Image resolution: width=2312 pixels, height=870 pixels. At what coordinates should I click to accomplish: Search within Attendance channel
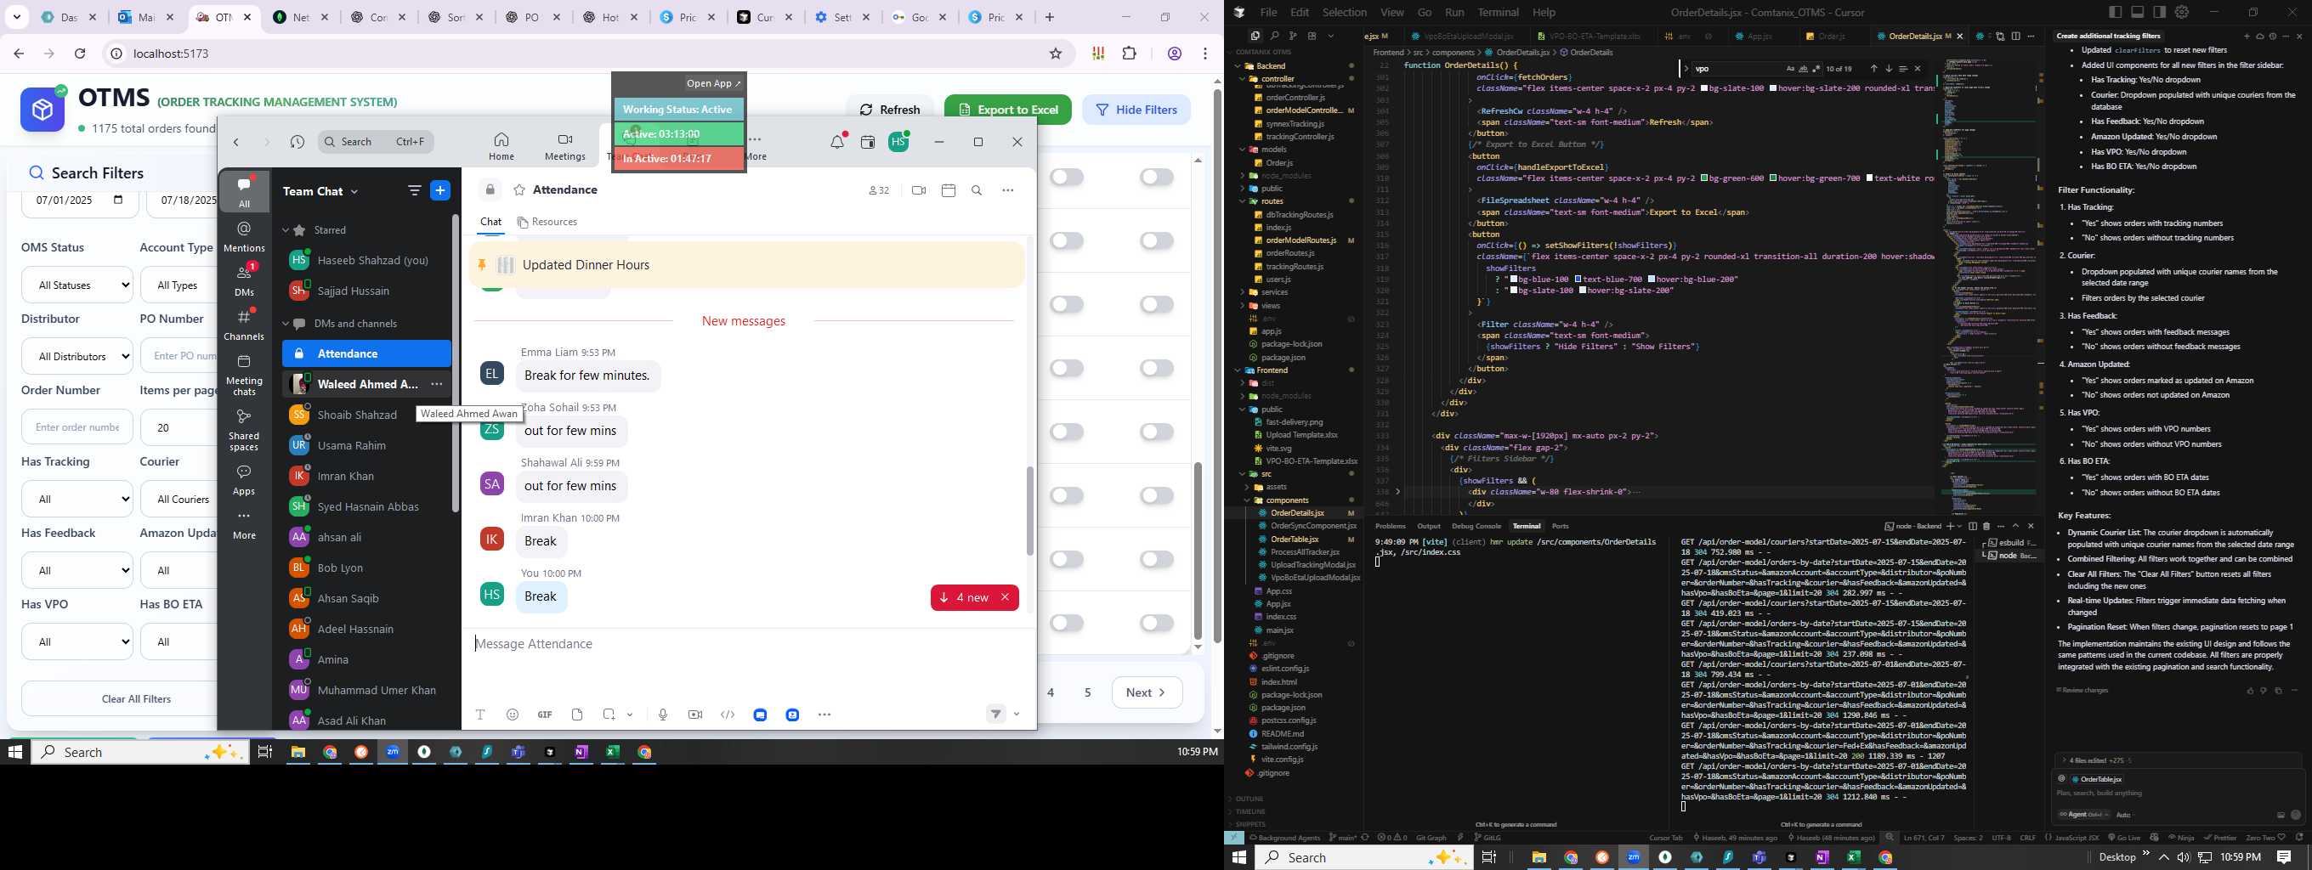point(977,190)
